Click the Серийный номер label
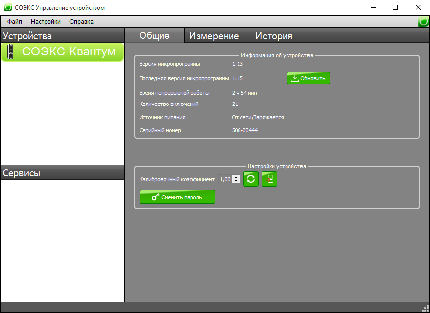The height and width of the screenshot is (313, 430). click(x=160, y=130)
